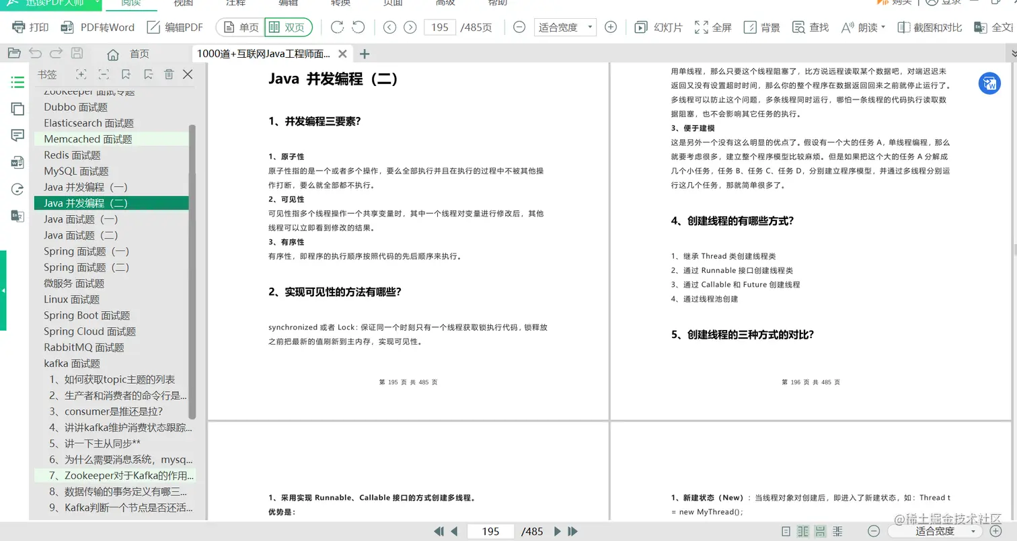1017x541 pixels.
Task: Click the floating blue Word convert button
Action: click(x=989, y=83)
